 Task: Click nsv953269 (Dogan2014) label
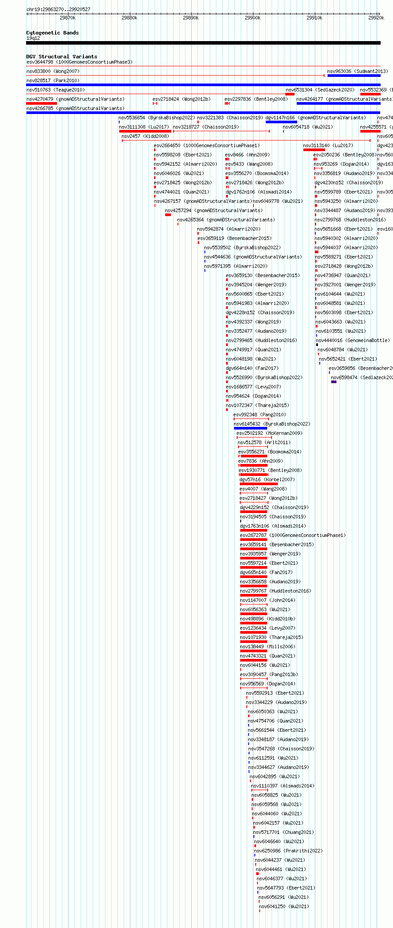click(341, 164)
